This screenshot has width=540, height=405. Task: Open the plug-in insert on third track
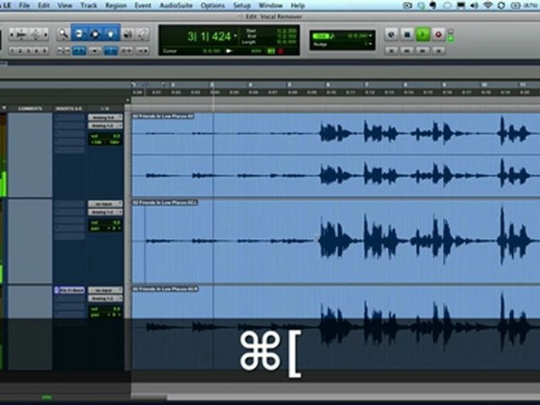coord(69,290)
